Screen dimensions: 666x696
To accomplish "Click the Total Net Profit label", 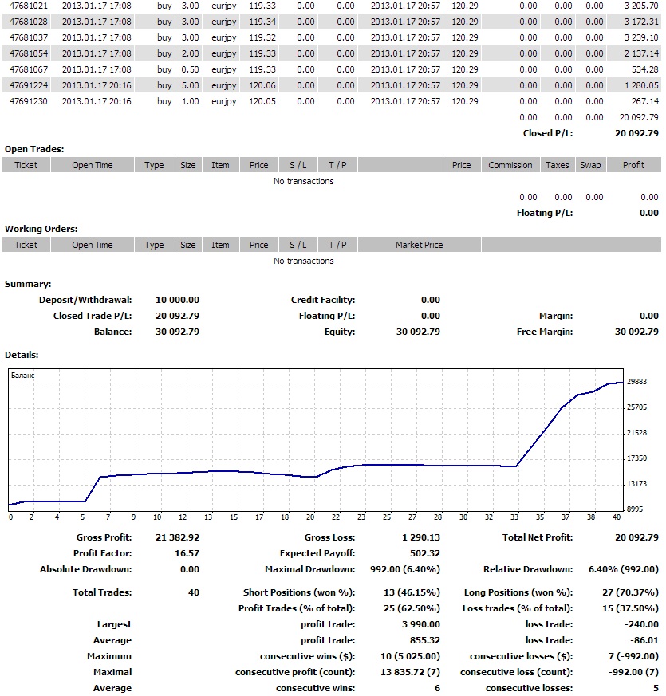I will pyautogui.click(x=538, y=537).
